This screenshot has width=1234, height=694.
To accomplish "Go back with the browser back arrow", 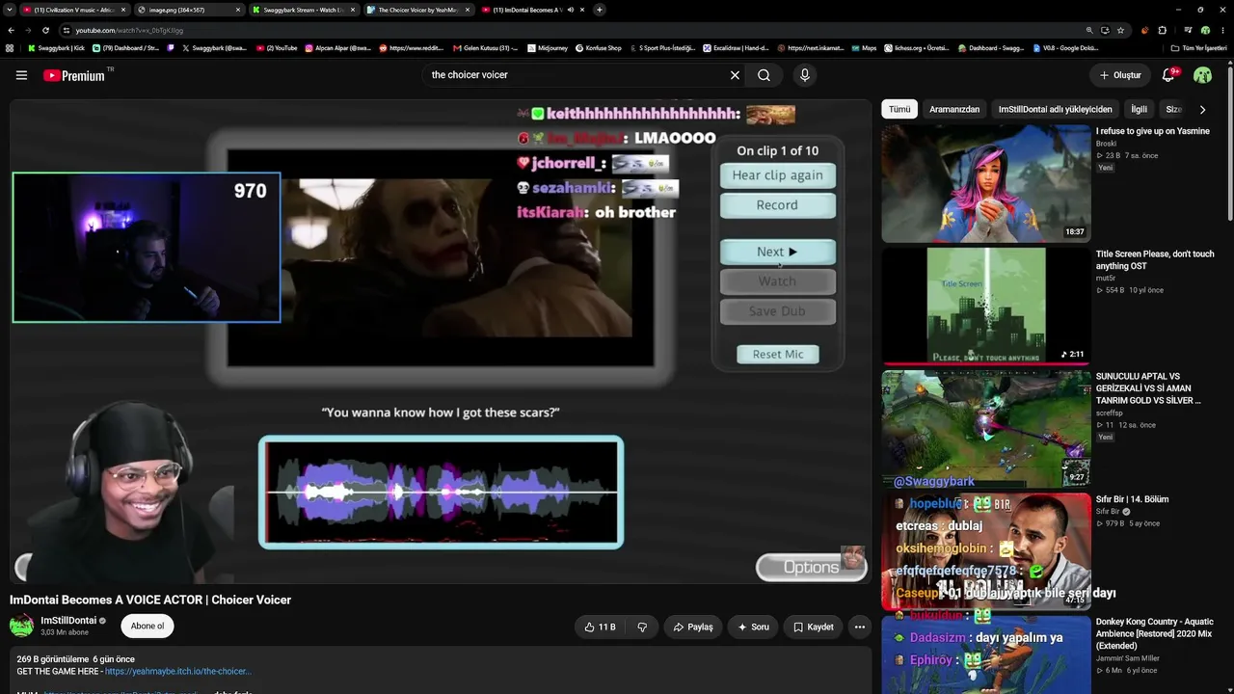I will click(12, 30).
